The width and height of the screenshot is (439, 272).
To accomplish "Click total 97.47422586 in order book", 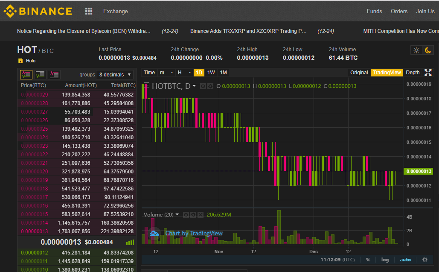I will pos(119,189).
